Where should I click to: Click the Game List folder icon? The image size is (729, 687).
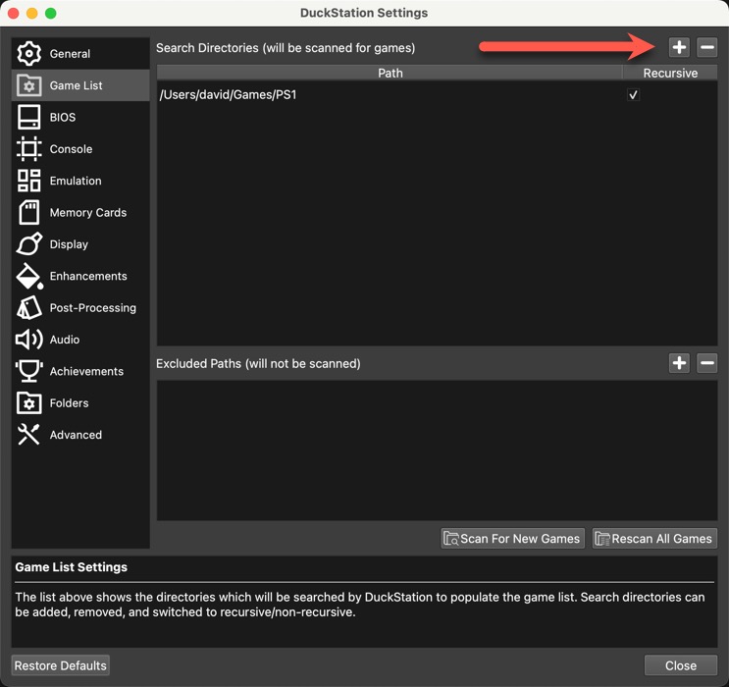click(x=28, y=85)
